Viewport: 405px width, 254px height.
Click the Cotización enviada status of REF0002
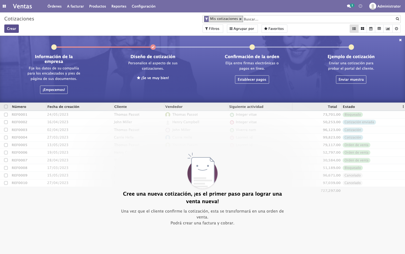coord(359,122)
